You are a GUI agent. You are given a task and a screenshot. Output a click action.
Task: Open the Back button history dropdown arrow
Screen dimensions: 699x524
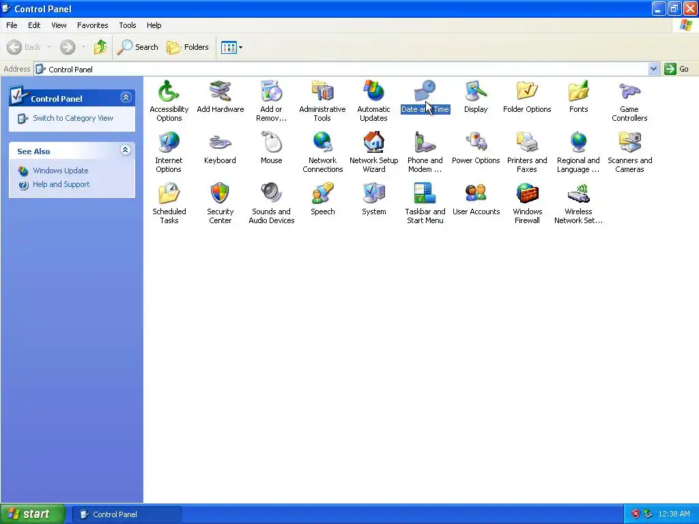[48, 47]
